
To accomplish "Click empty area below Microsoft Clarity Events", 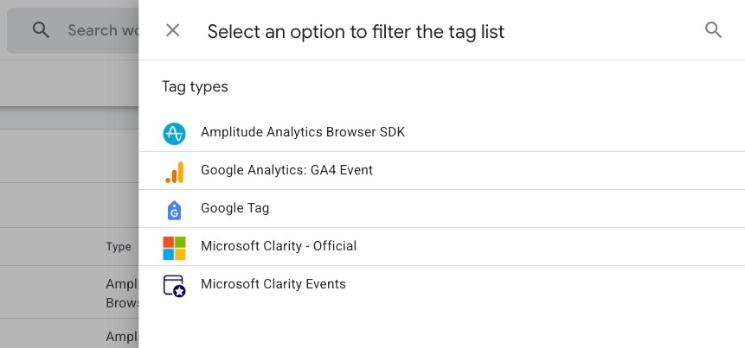I will coord(442,326).
